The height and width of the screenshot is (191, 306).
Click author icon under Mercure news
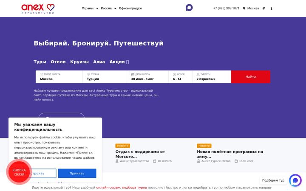(x=117, y=161)
